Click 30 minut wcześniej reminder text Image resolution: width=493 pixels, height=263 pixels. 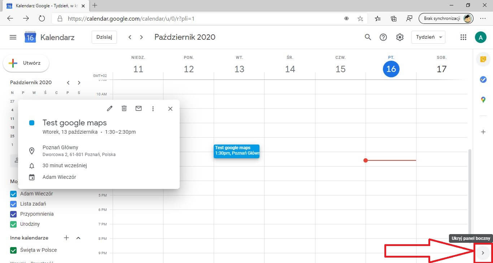[x=65, y=165]
